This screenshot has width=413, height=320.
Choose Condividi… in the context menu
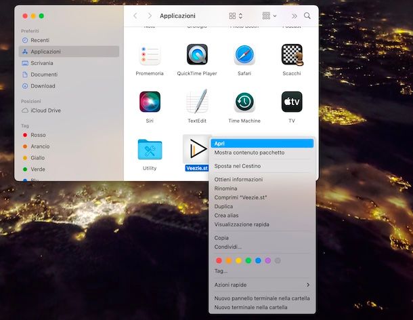click(262, 247)
